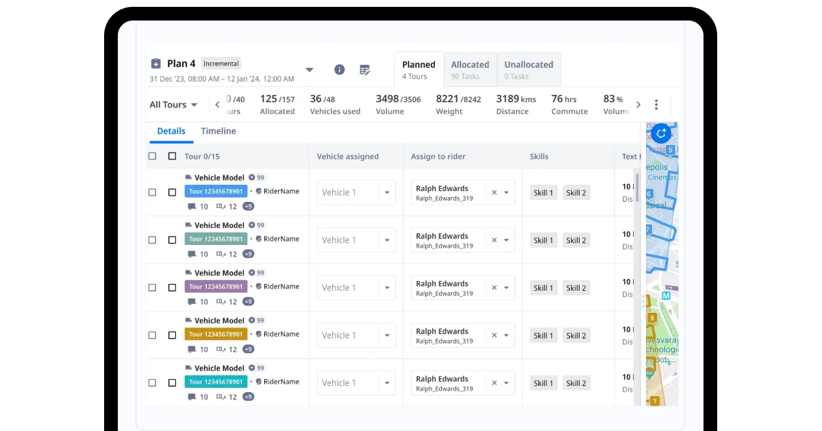Click the truck icon in the purple tour row

coord(188,272)
